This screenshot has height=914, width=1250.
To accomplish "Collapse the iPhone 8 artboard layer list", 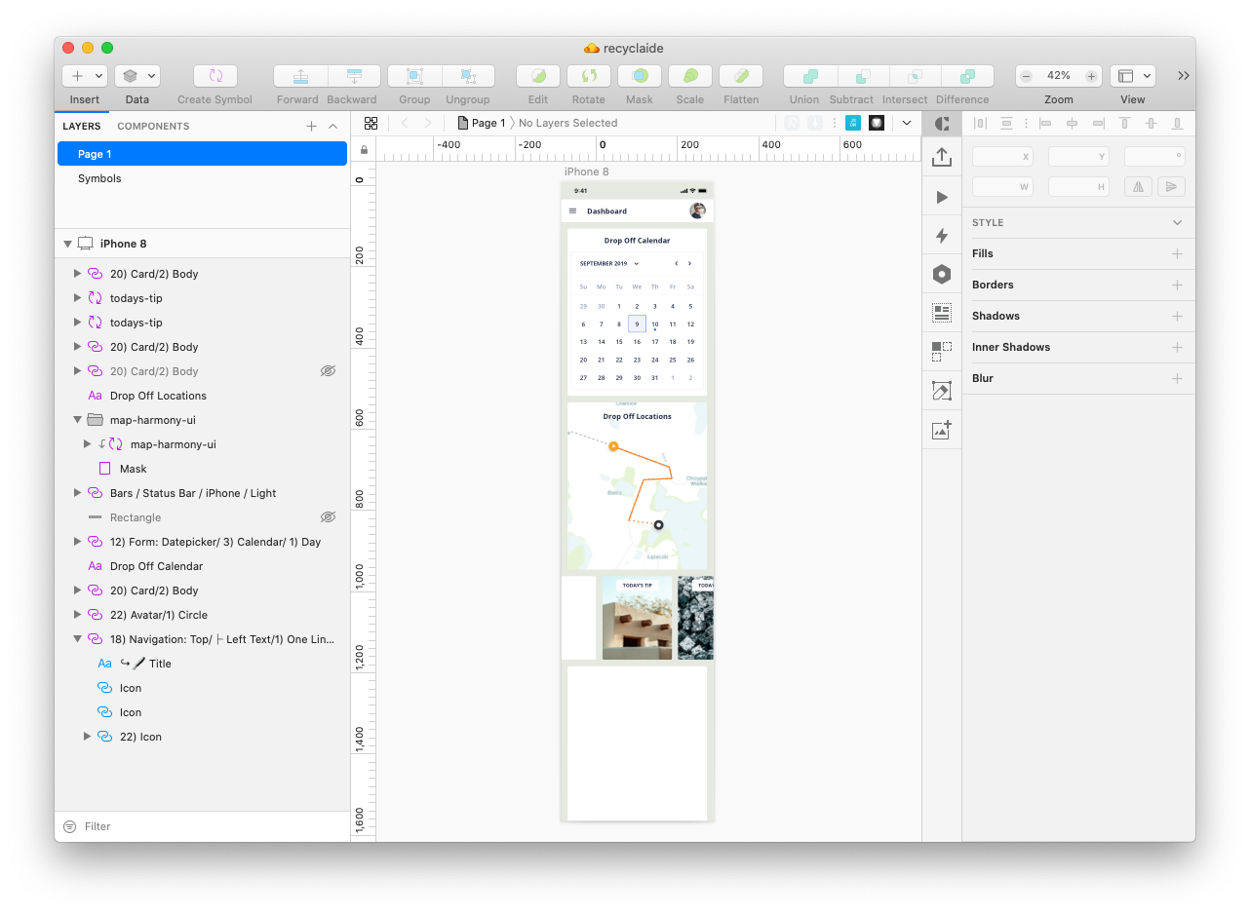I will point(67,244).
